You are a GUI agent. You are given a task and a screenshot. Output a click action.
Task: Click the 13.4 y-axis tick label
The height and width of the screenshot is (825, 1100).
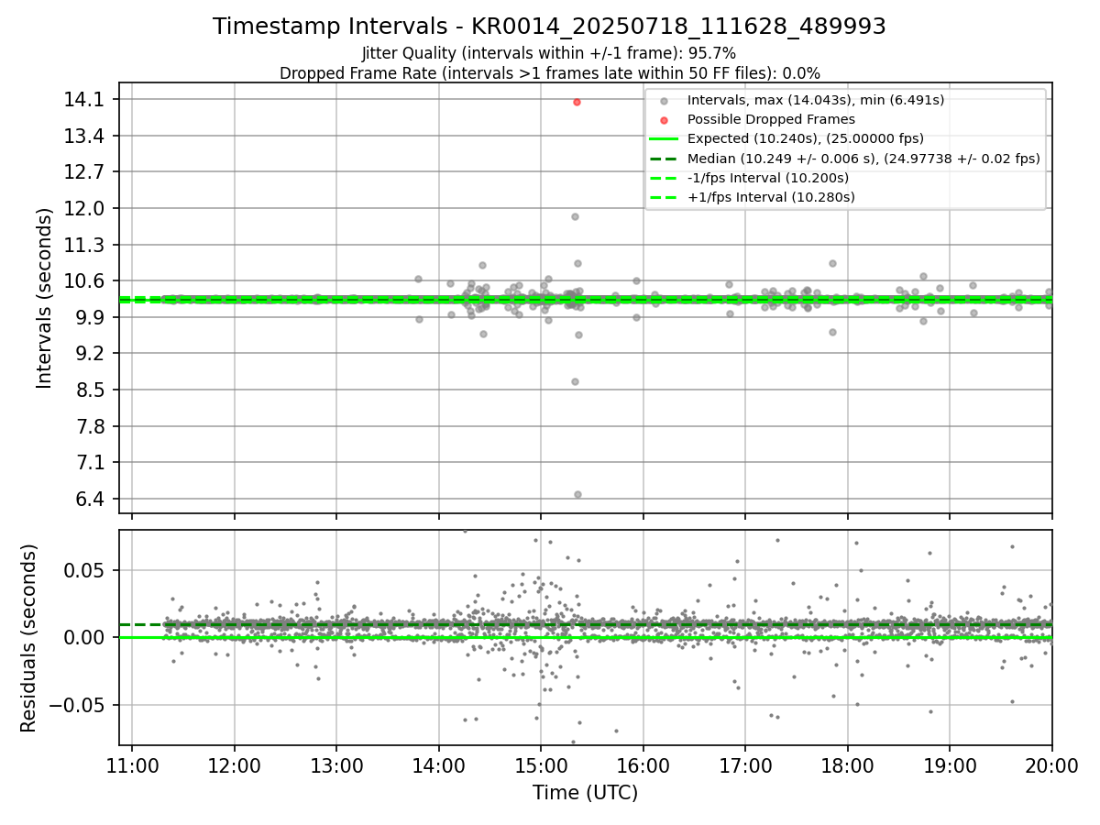tap(84, 136)
